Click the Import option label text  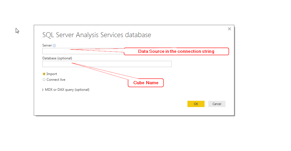coord(52,74)
